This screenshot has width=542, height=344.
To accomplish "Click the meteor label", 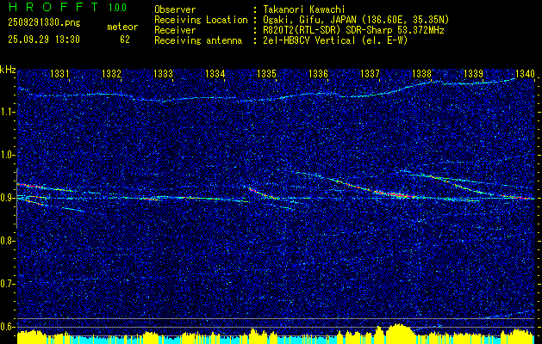I will pyautogui.click(x=122, y=27).
